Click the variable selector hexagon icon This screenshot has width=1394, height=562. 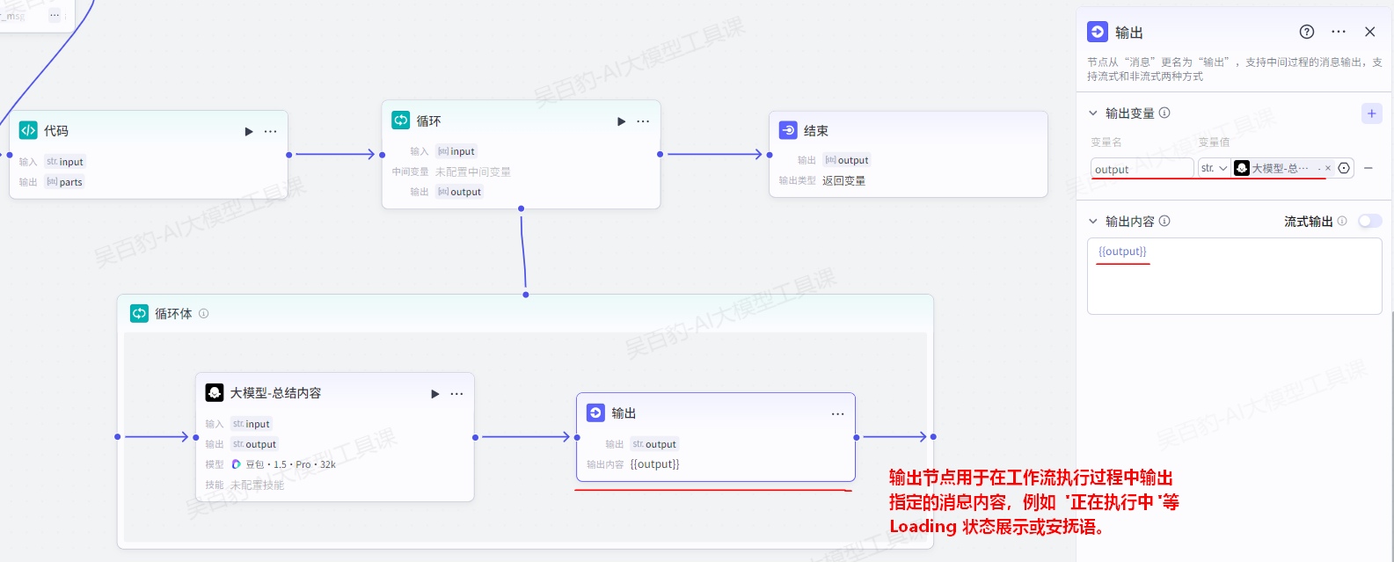1344,168
